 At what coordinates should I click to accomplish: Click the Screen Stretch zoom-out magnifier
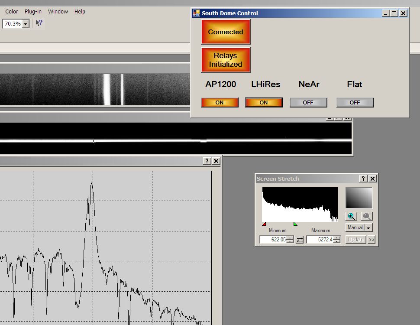pyautogui.click(x=367, y=216)
